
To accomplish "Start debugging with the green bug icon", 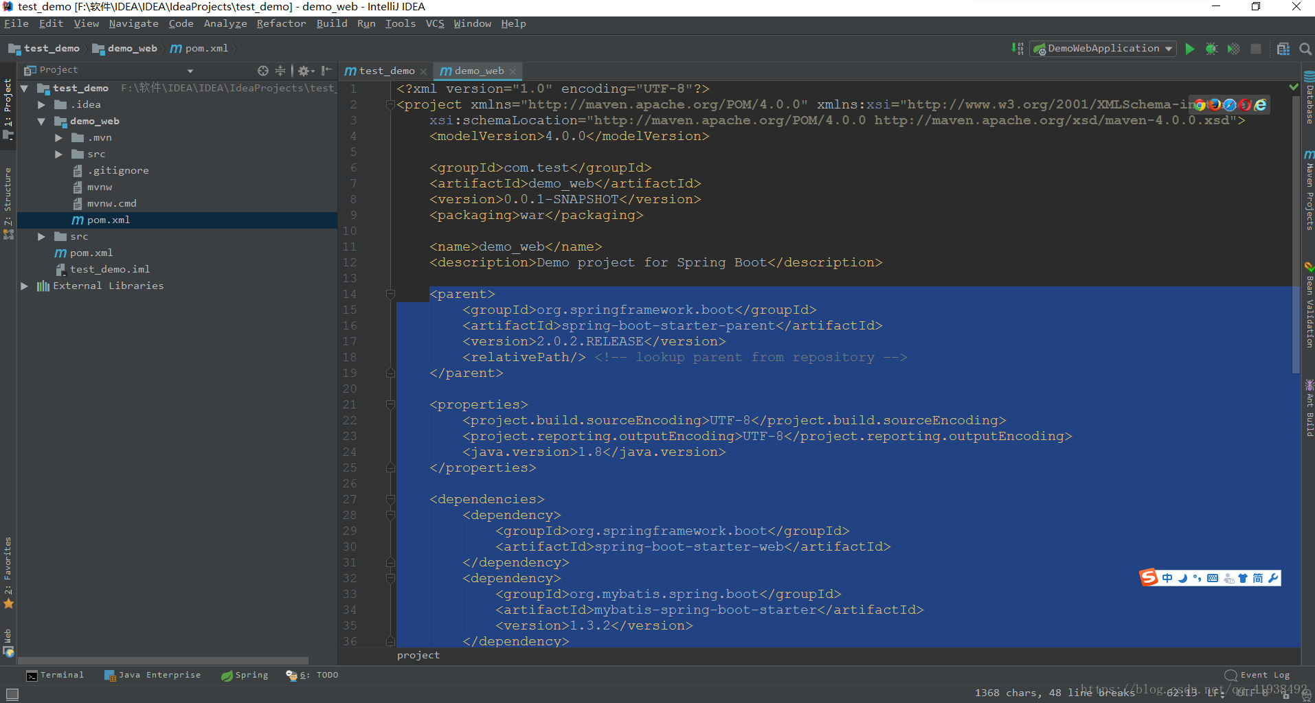I will [x=1212, y=49].
